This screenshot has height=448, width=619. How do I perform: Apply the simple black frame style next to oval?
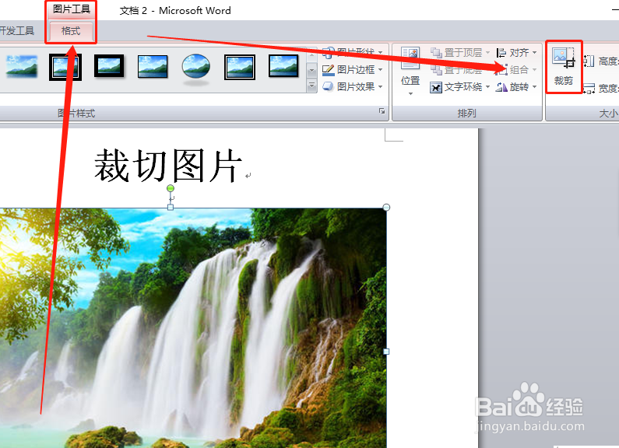153,66
